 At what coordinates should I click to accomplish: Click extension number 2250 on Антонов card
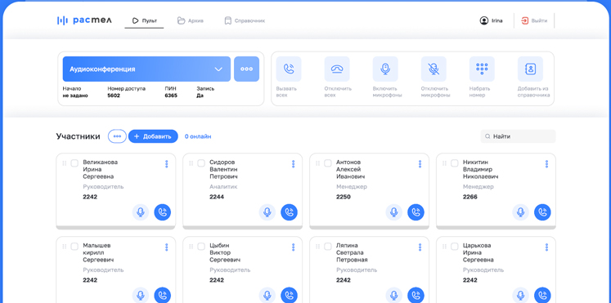[344, 197]
